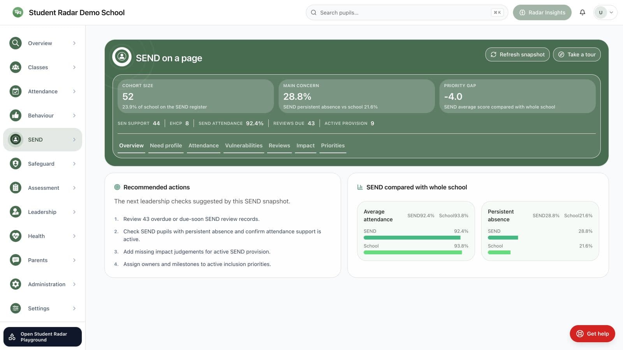This screenshot has height=350, width=623.
Task: Click the REVIEWS DUE 43 stat
Action: click(294, 123)
